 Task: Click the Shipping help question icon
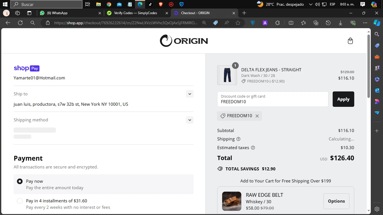point(238,139)
